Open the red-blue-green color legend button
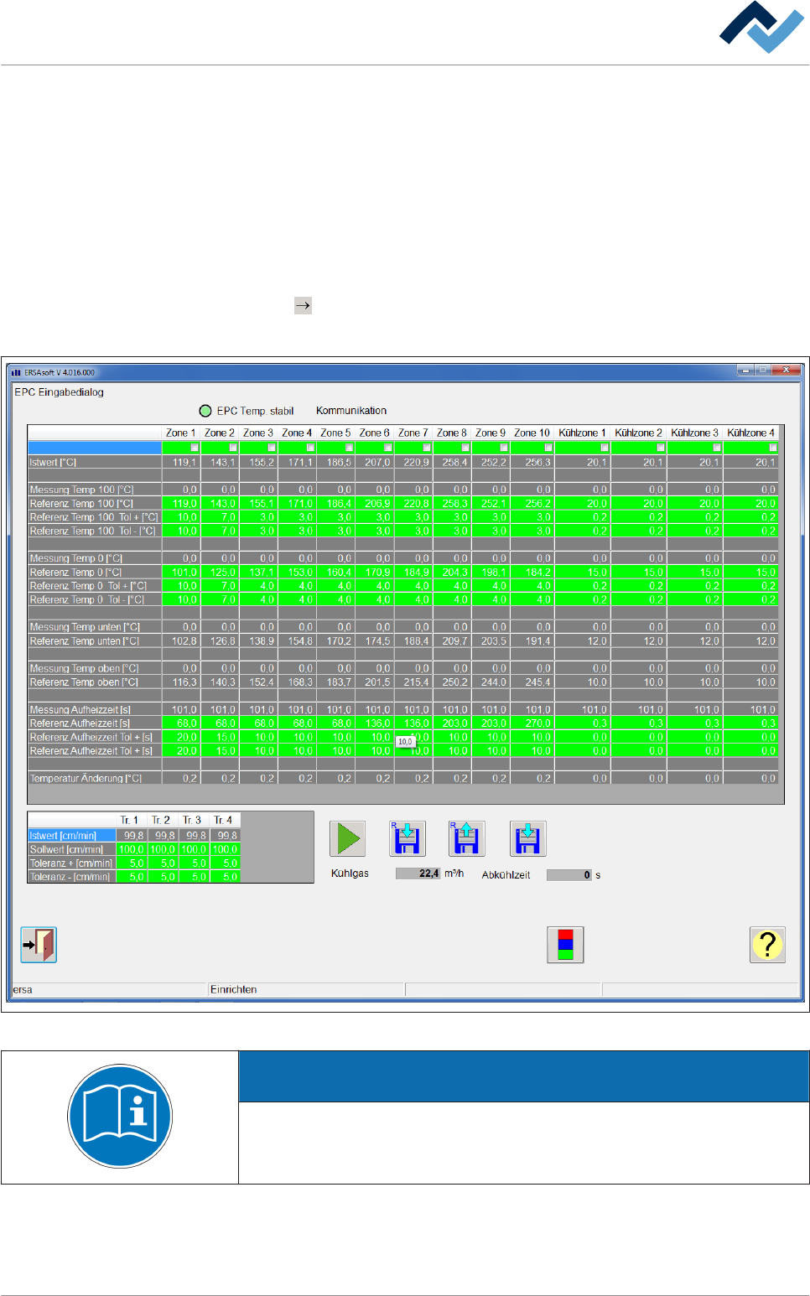 tap(565, 945)
